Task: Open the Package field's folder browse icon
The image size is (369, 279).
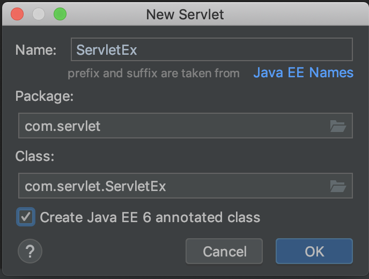Action: click(x=338, y=126)
